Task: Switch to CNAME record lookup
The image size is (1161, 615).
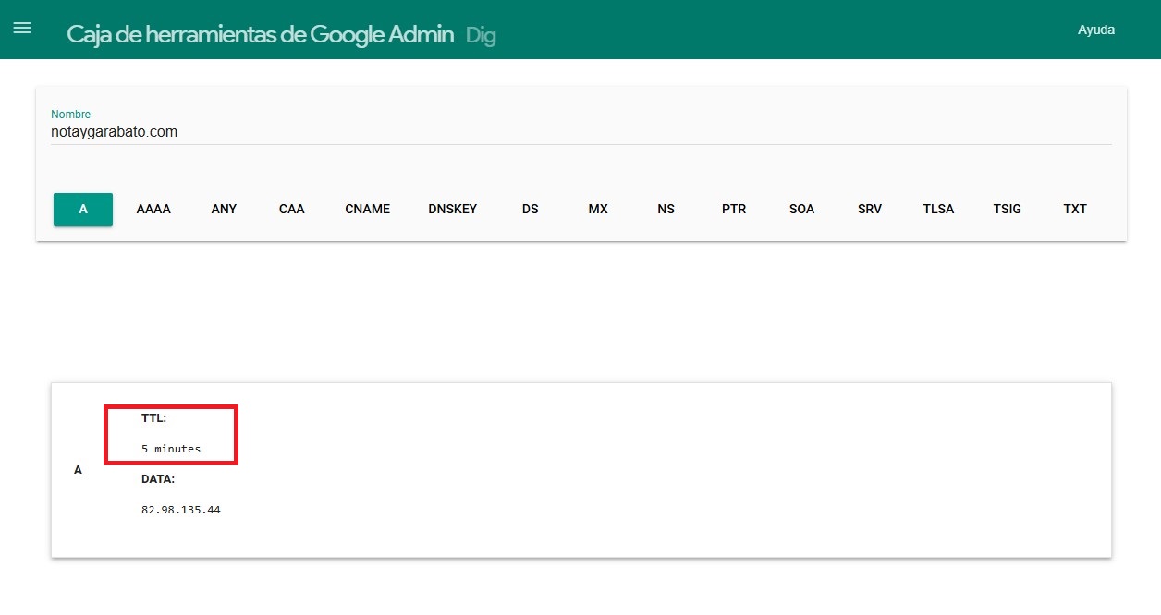Action: (368, 209)
